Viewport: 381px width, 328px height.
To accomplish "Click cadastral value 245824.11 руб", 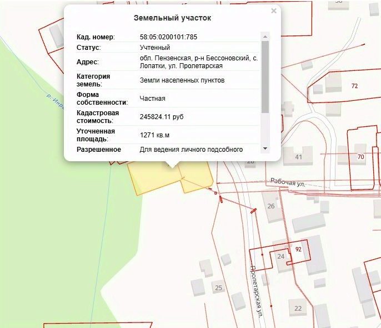I will pyautogui.click(x=162, y=117).
